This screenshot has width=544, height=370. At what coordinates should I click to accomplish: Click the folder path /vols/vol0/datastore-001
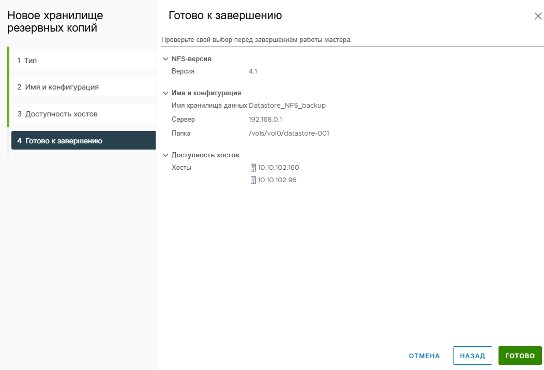289,134
